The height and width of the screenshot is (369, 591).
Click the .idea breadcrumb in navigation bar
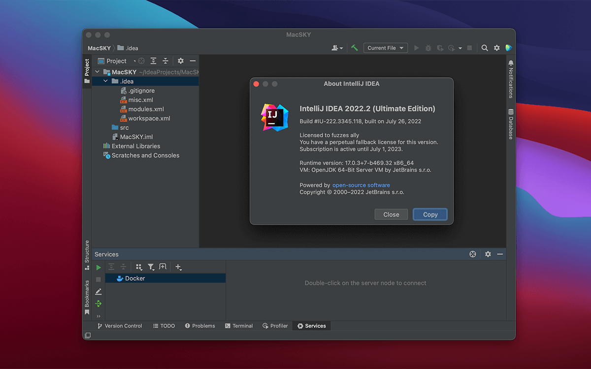pos(128,48)
